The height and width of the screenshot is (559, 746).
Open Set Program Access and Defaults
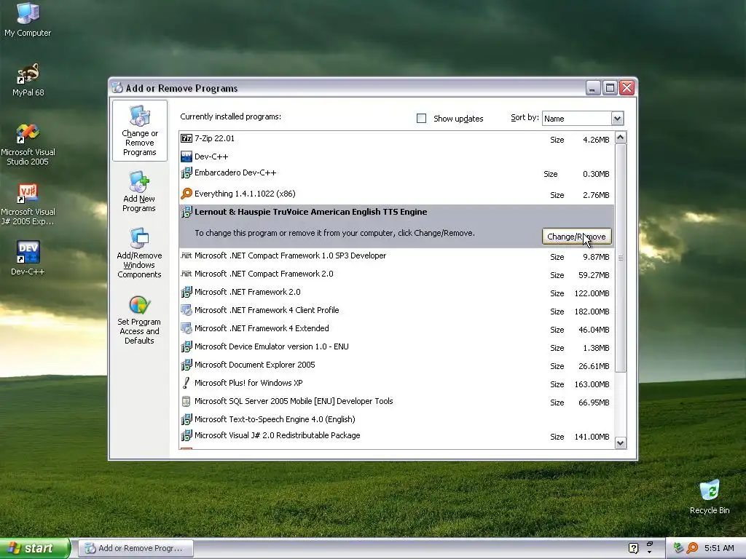coord(139,319)
